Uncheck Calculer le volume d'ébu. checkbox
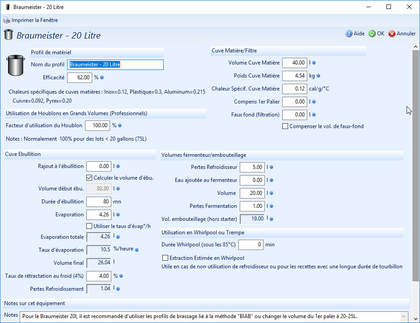 click(x=89, y=178)
